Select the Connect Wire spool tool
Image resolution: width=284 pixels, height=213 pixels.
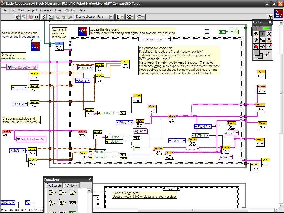256,40
